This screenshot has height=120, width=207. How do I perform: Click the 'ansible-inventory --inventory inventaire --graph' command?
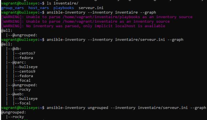pyautogui.click(x=101, y=12)
